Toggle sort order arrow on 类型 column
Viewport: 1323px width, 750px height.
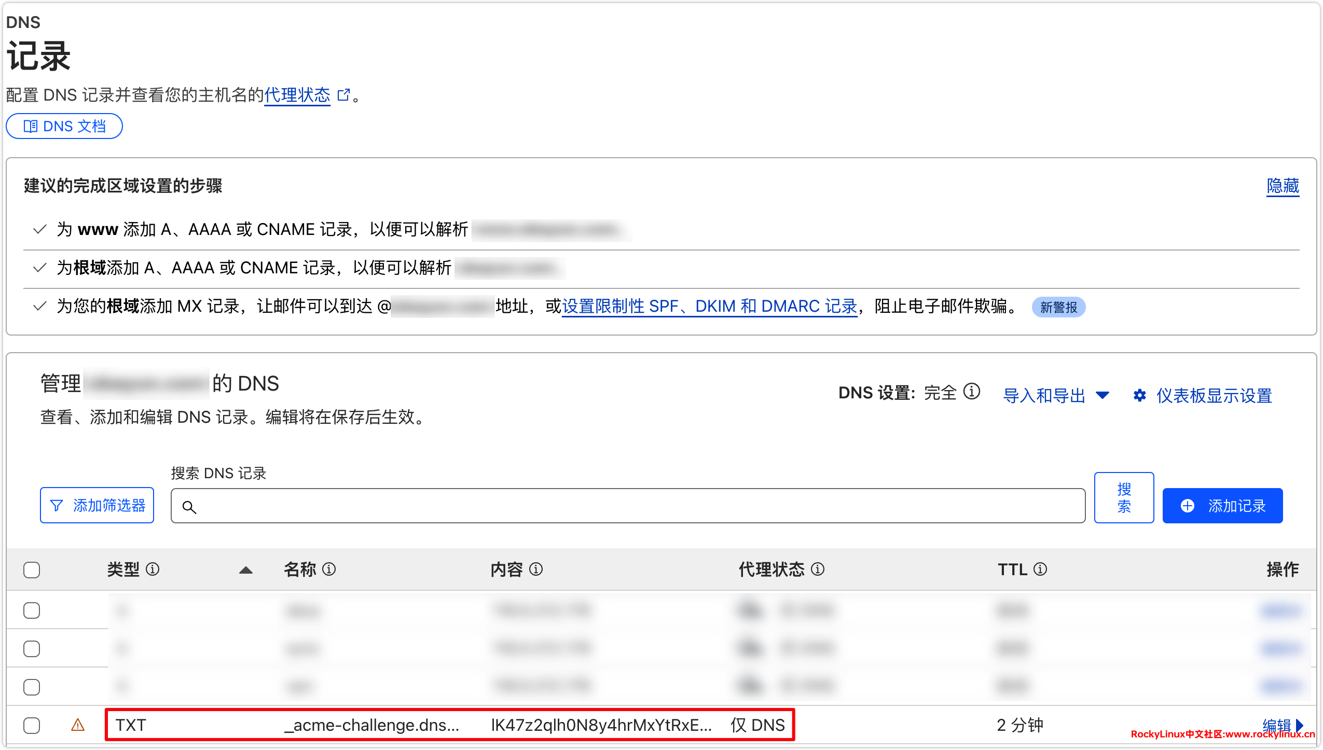(246, 570)
